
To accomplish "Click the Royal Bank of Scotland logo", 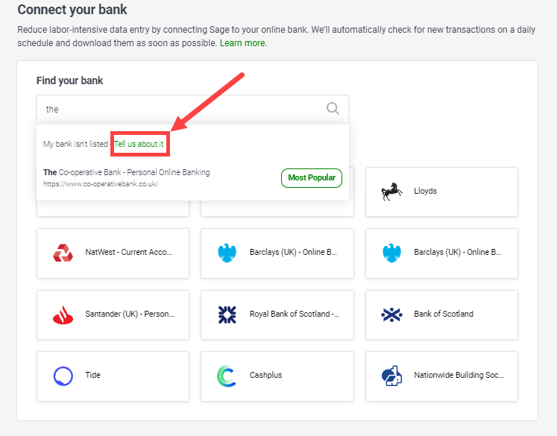I will [x=227, y=315].
